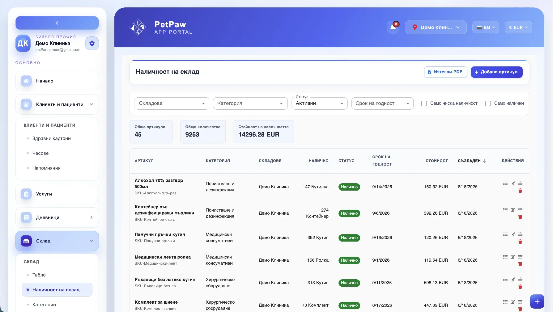553x312 pixels.
Task: Click the petPartnernew@gmail.com email text
Action: coord(58,50)
